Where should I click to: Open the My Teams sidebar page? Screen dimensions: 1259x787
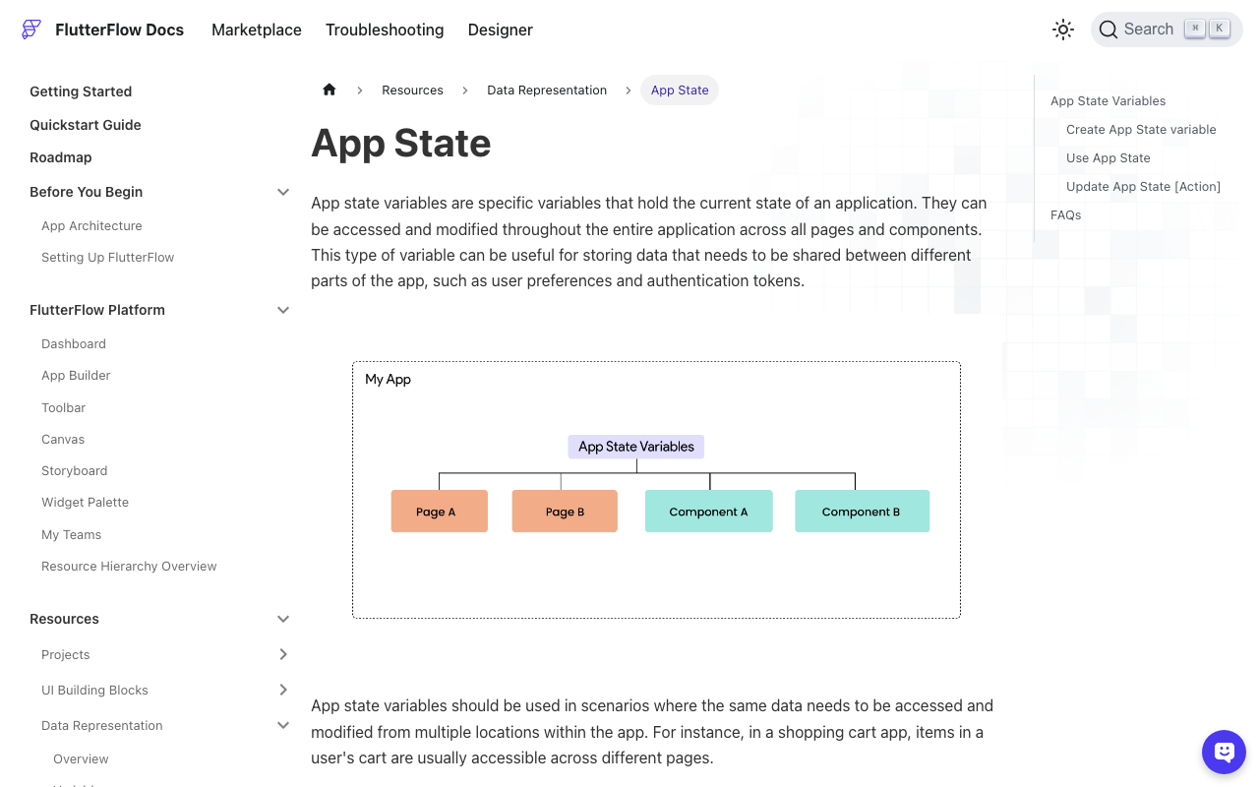pyautogui.click(x=72, y=534)
